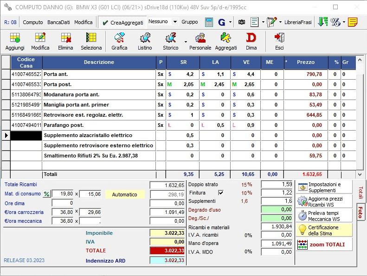Click the document list icon

(254, 22)
